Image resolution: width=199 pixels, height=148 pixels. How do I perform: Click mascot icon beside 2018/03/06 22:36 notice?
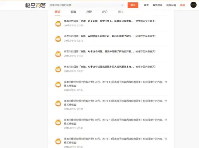pos(58,84)
